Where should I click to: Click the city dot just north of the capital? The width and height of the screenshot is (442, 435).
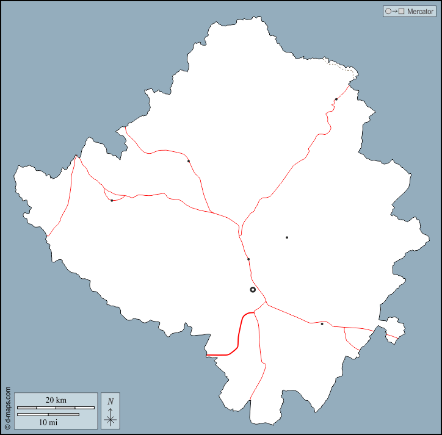tap(248, 259)
